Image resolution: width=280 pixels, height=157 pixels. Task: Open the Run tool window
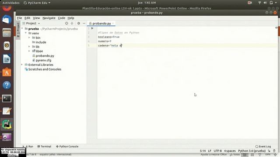(x=28, y=147)
